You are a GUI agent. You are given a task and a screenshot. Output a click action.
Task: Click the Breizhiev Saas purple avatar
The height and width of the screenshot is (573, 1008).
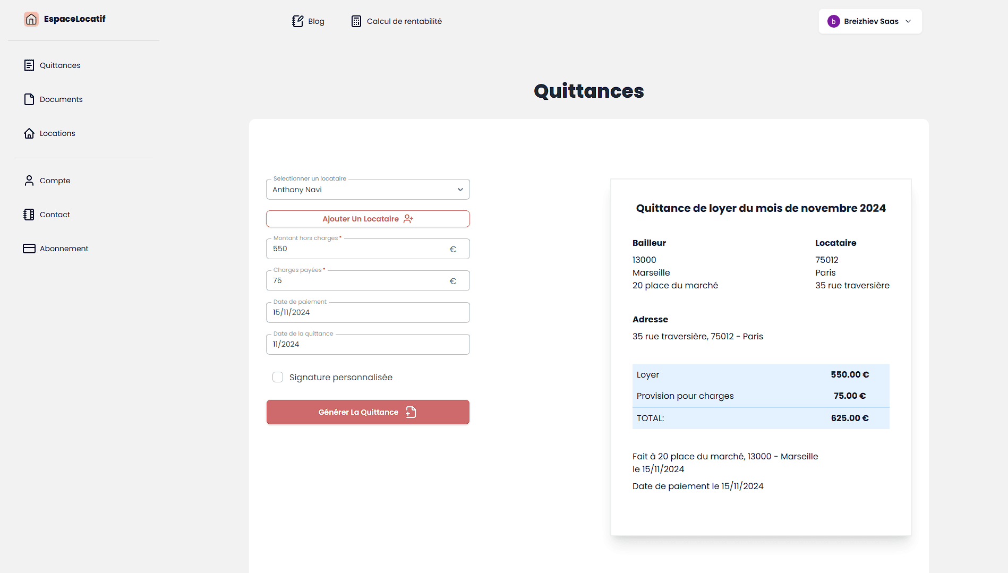(x=834, y=21)
